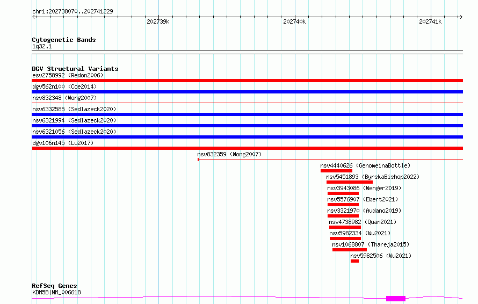The height and width of the screenshot is (304, 478).
Task: Click the nsv1068807 (Thareja2015) label
Action: (371, 244)
